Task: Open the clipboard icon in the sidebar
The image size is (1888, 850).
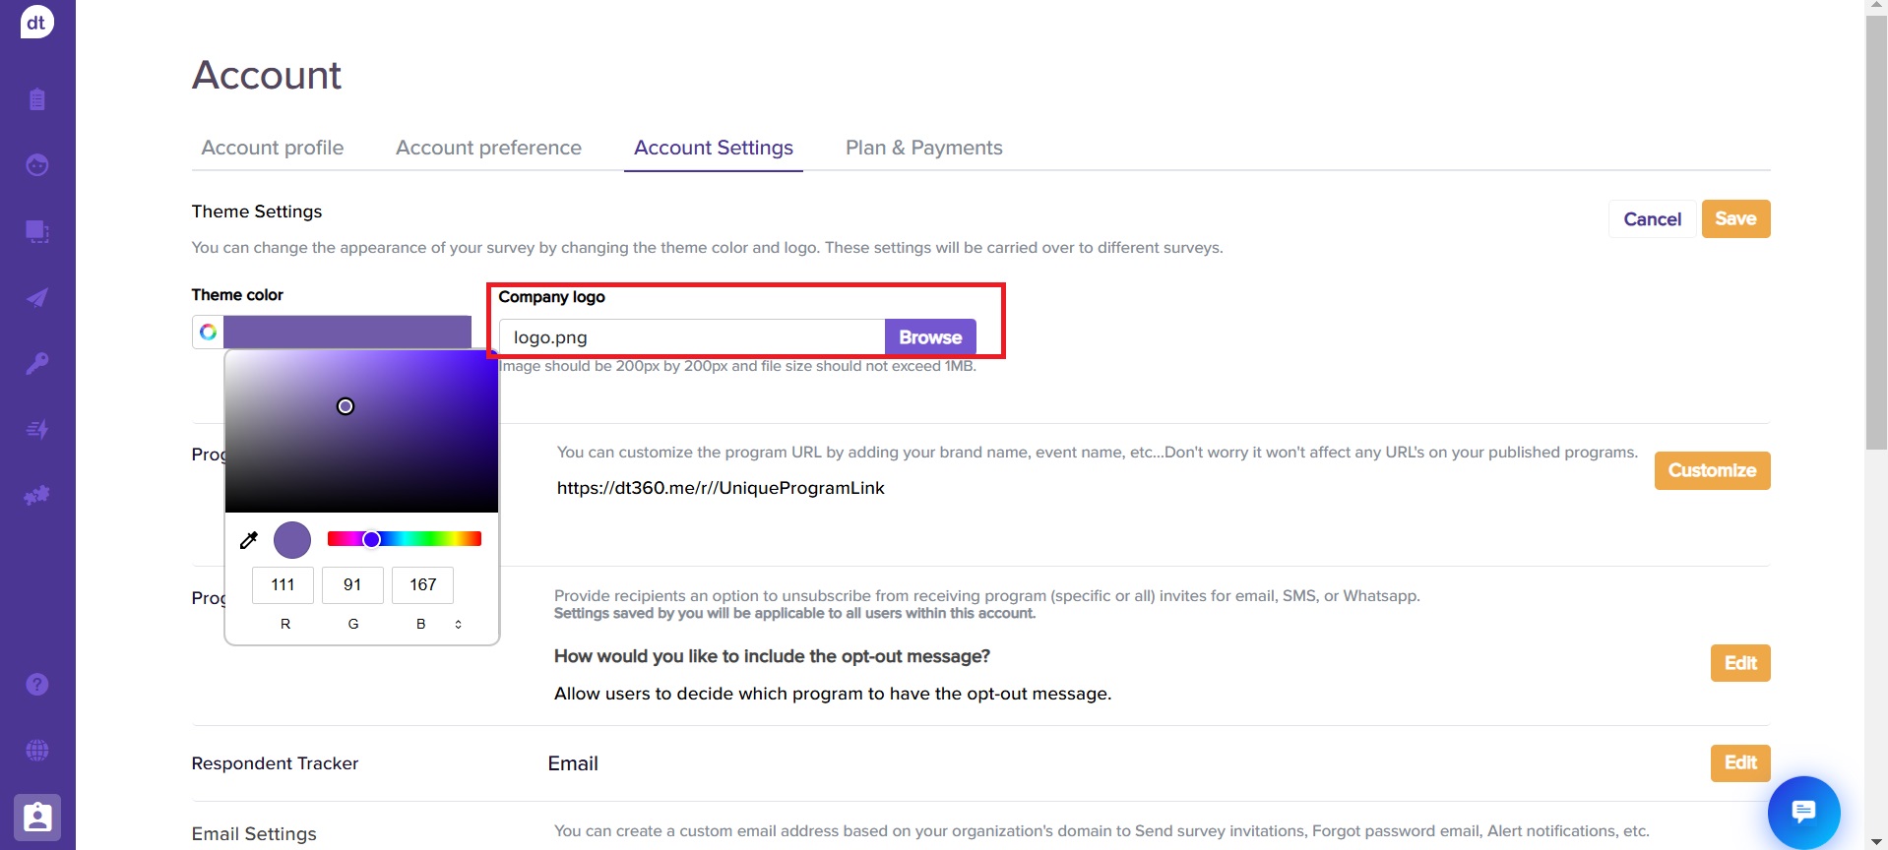Action: tap(37, 99)
